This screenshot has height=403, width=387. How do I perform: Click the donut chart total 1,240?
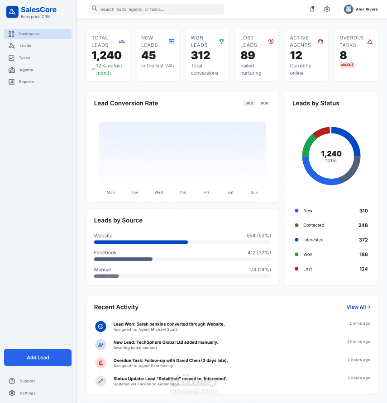click(x=331, y=154)
